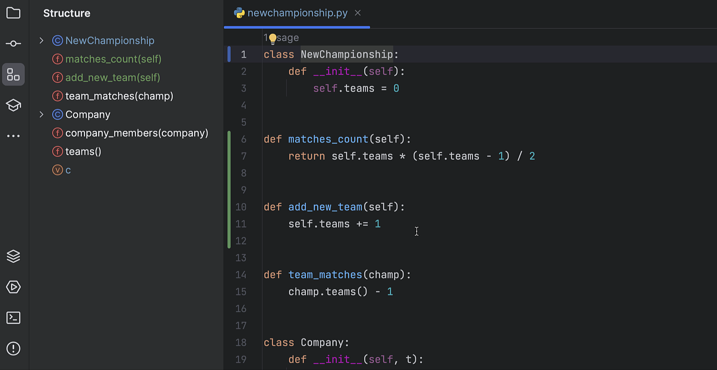Screen dimensions: 717x370
Task: Close the newchampionship.py editor tab
Action: [358, 13]
